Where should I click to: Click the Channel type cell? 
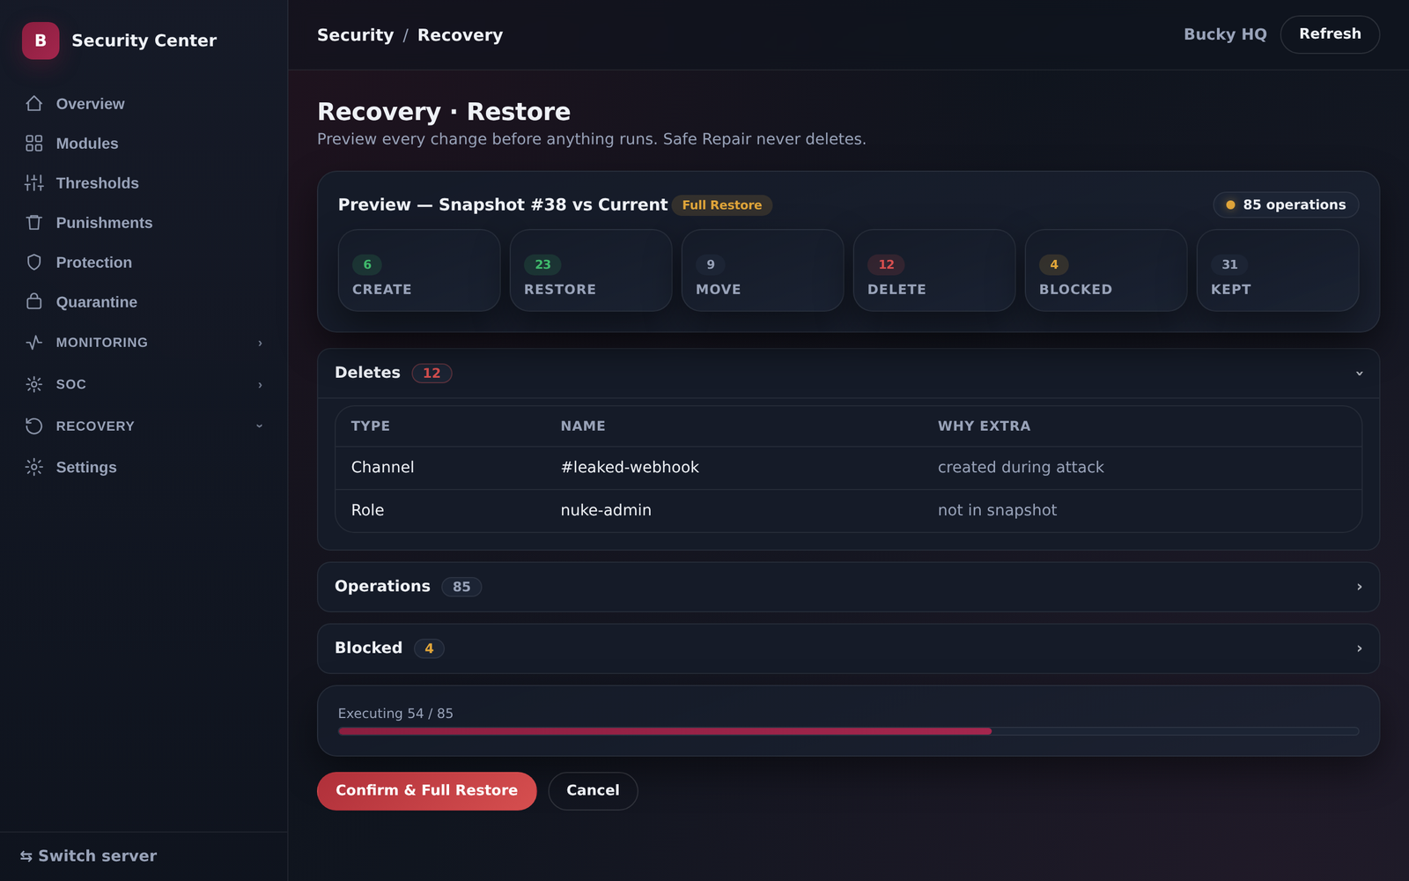pyautogui.click(x=382, y=467)
